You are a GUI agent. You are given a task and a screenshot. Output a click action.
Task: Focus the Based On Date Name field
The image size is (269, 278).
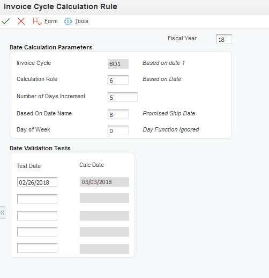point(118,114)
